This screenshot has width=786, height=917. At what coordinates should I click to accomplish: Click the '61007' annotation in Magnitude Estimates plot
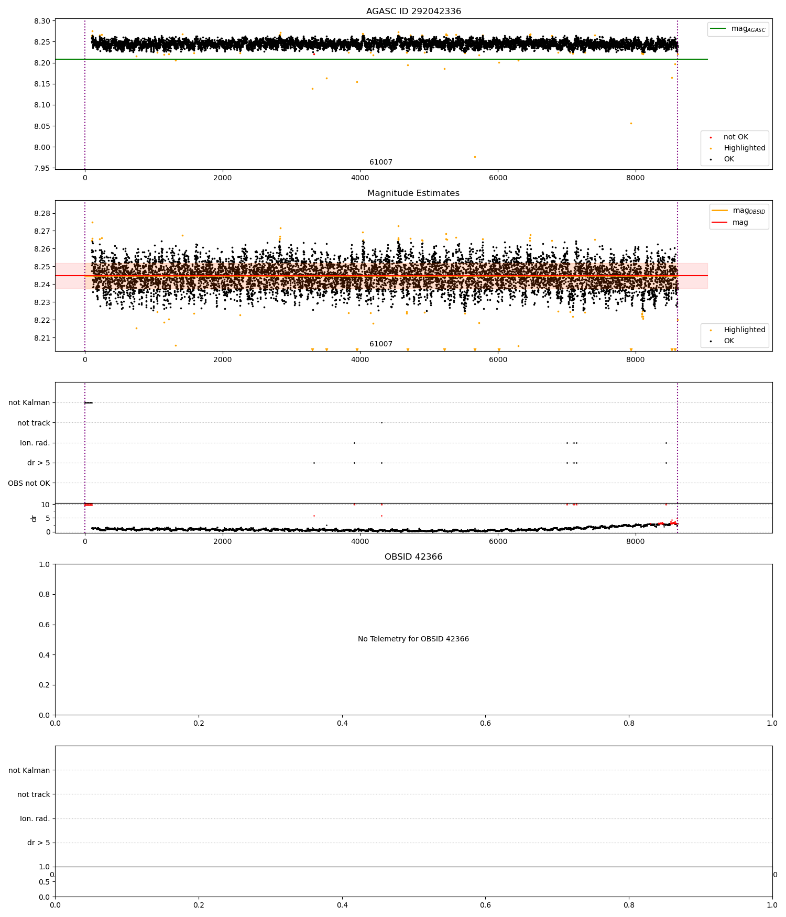[x=381, y=344]
